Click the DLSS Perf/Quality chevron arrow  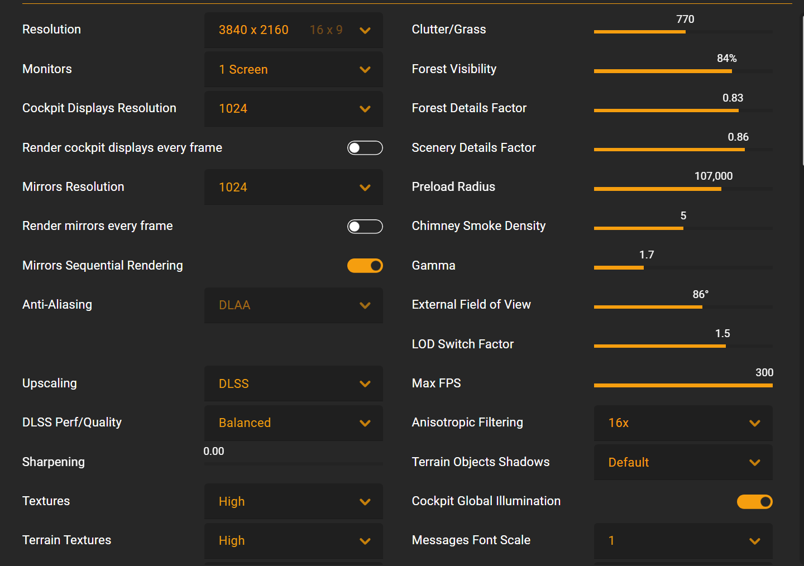(365, 423)
